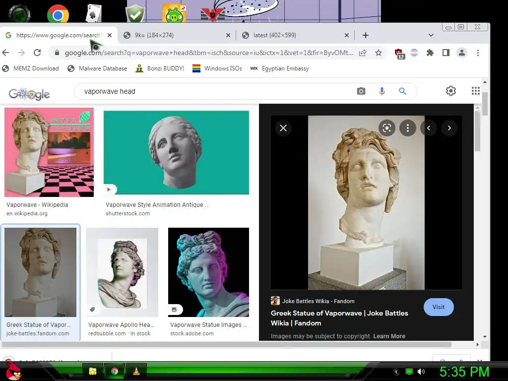Open the playing cards desktop icon
The height and width of the screenshot is (381, 508).
click(x=94, y=13)
